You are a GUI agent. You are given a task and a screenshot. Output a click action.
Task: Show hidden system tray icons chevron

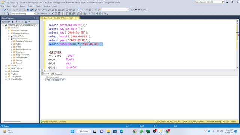205,132
